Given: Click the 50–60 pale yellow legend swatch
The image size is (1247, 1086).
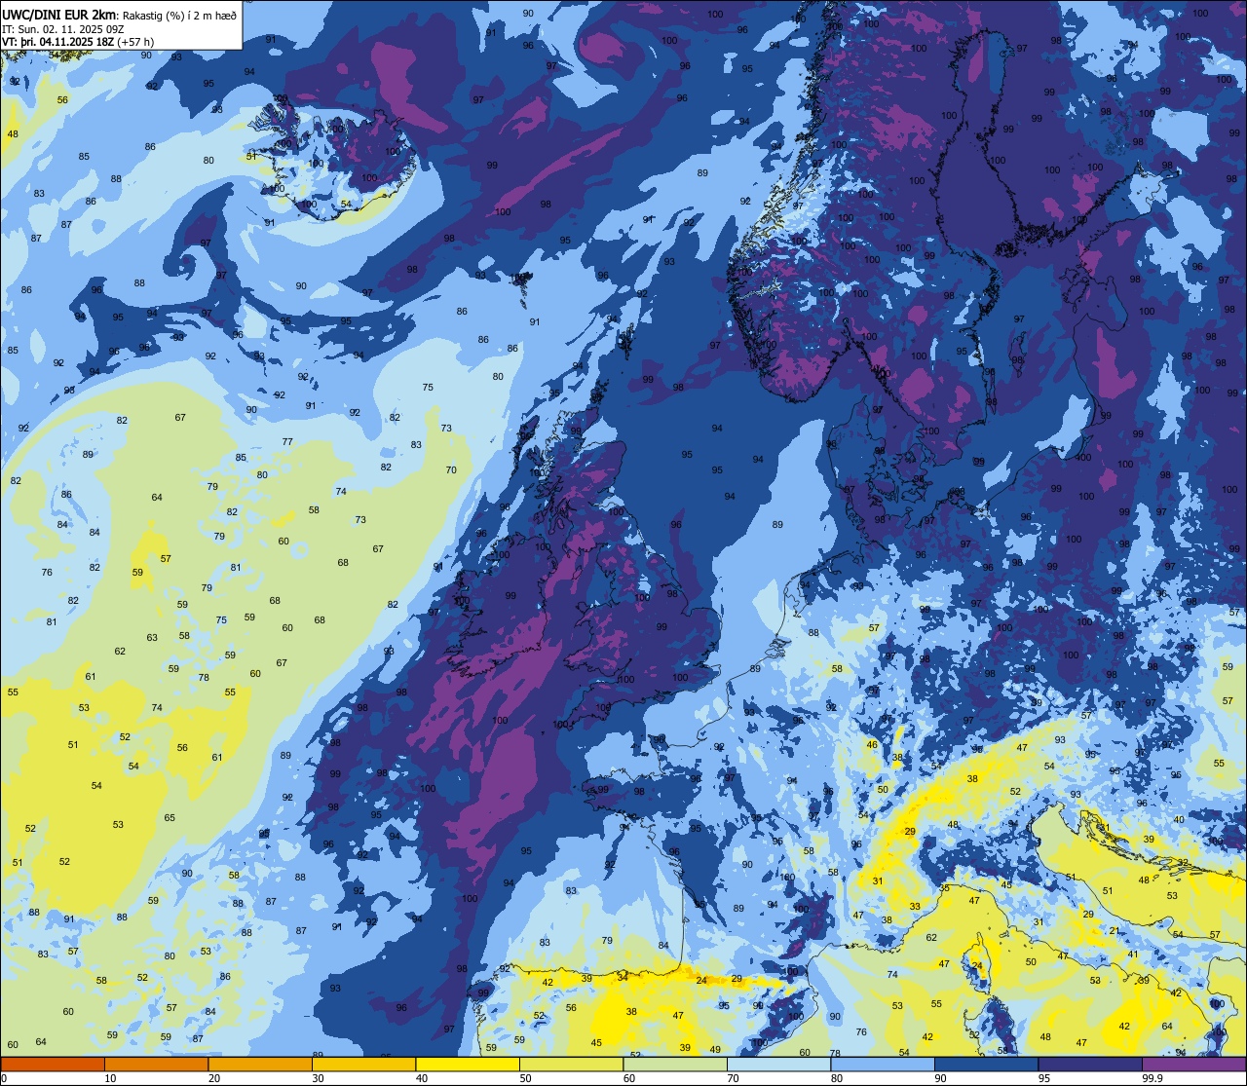Looking at the screenshot, I should click(x=571, y=1064).
